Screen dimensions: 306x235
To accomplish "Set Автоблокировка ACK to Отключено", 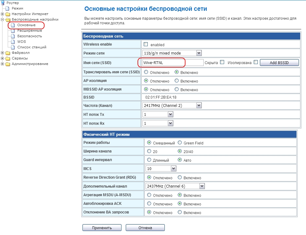I will [149, 204].
